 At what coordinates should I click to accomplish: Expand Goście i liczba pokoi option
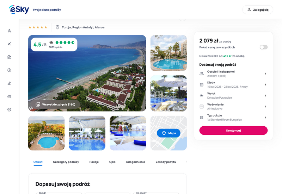click(x=233, y=74)
